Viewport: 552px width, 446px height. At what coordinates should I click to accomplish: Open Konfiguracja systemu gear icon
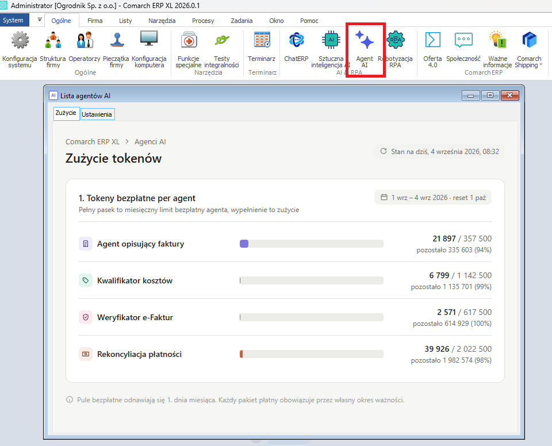click(20, 40)
